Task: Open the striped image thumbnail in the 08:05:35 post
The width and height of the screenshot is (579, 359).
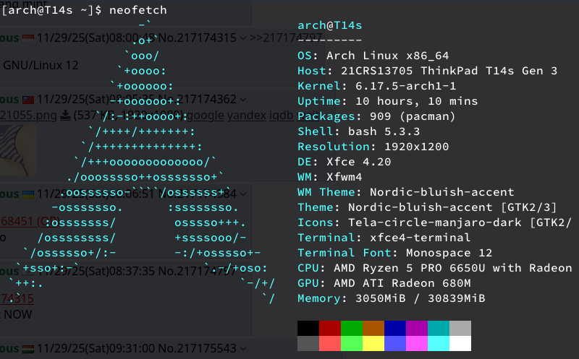Action: (x=18, y=150)
